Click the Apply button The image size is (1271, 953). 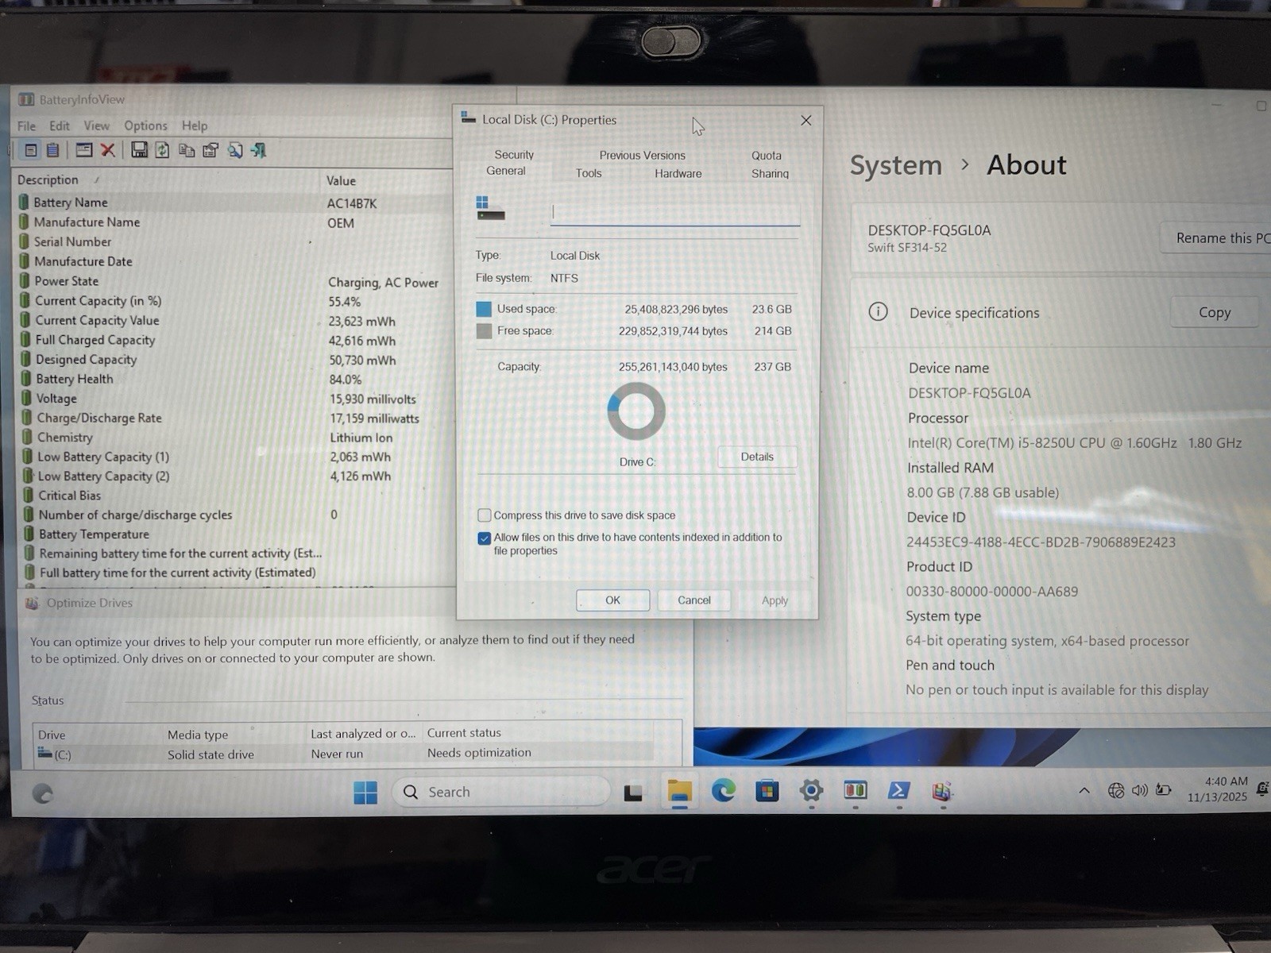pos(775,600)
